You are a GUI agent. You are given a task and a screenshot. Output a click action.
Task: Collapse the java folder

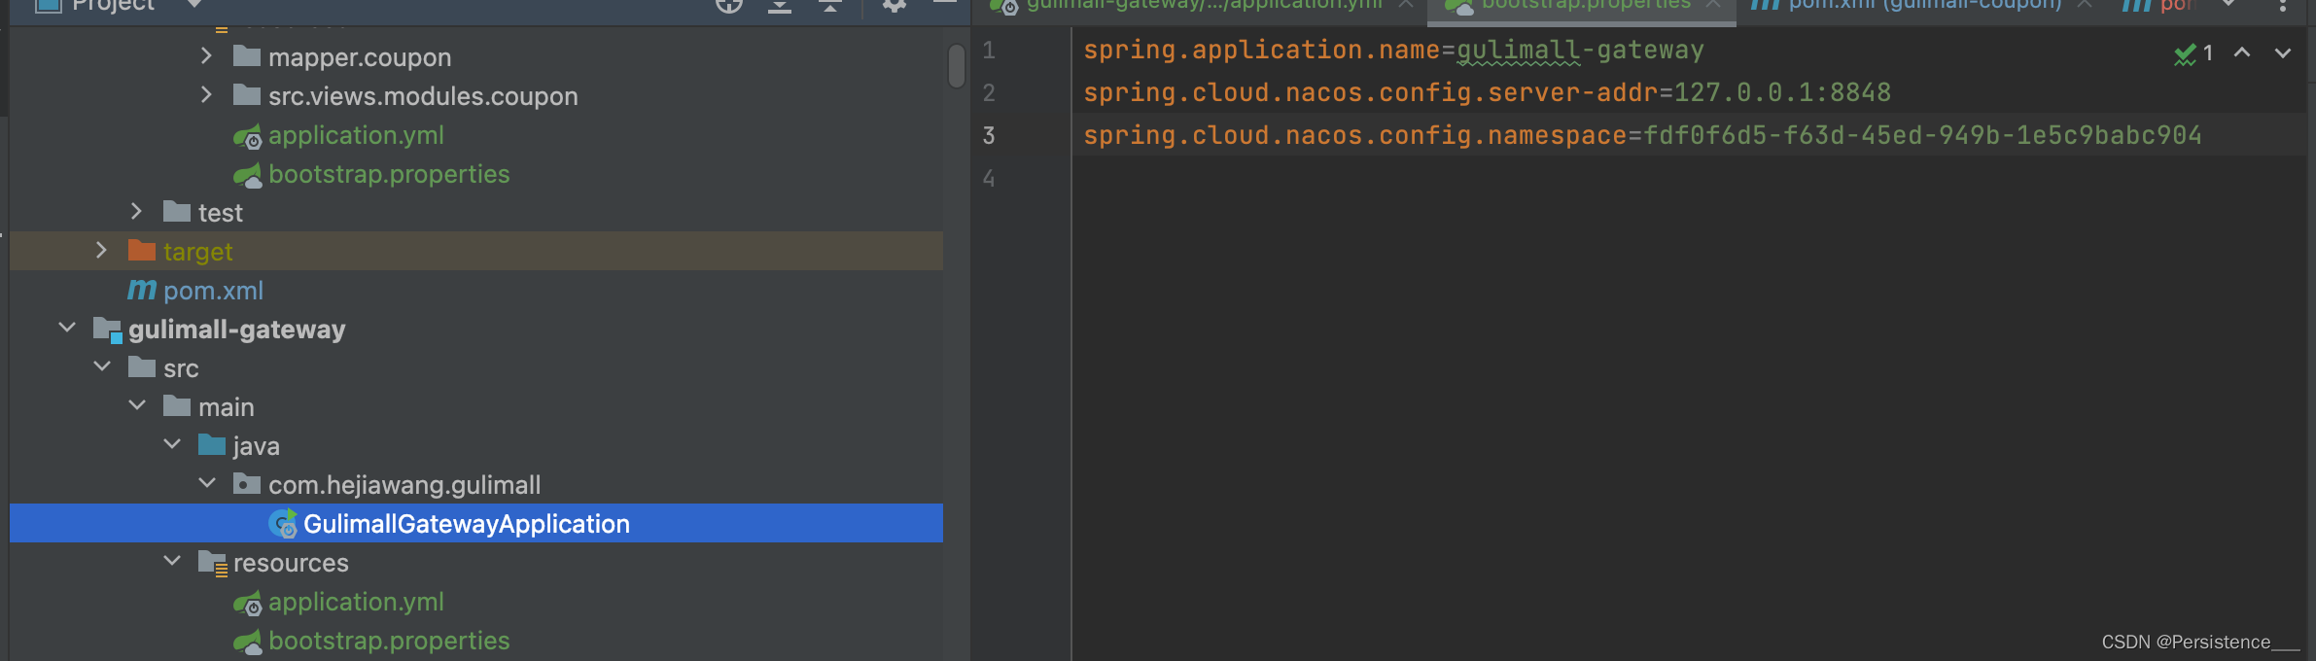click(x=172, y=444)
